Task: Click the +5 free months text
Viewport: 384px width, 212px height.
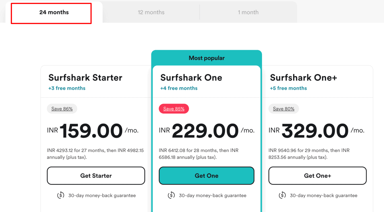Action: click(x=288, y=88)
